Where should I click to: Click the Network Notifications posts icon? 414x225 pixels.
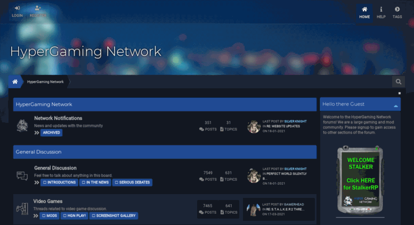pos(201,129)
